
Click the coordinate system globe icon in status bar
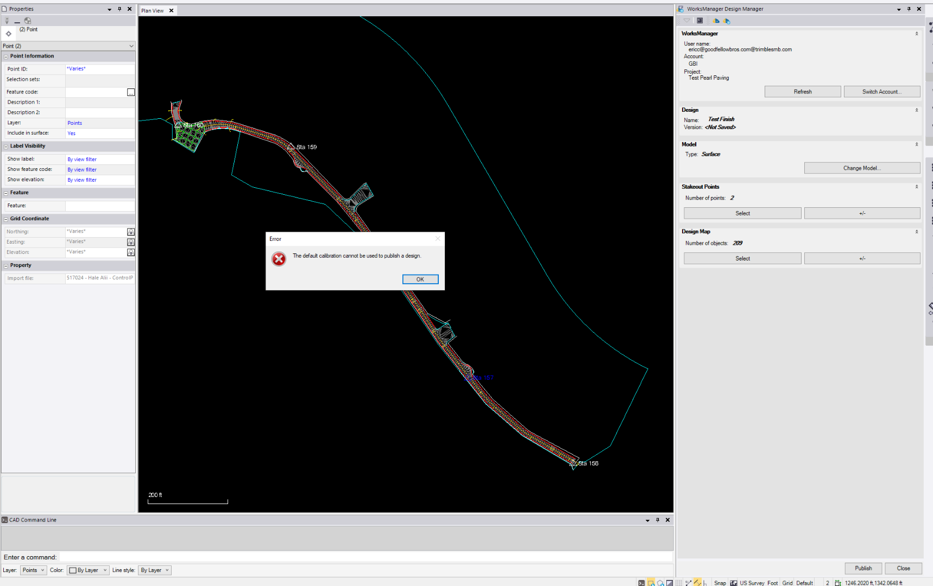(734, 583)
